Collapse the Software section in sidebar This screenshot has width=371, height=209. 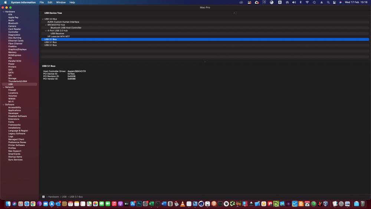click(4, 105)
